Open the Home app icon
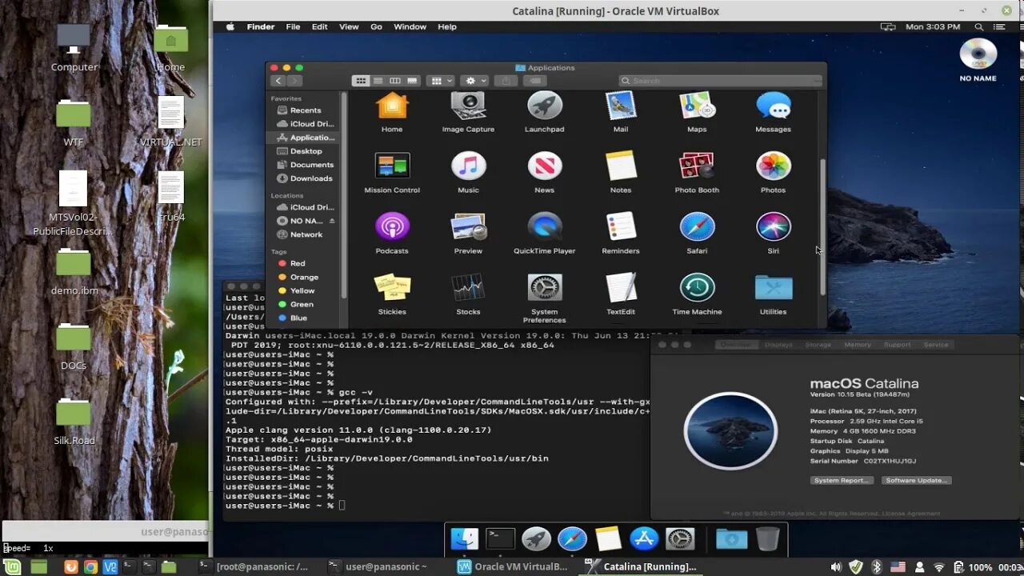This screenshot has height=576, width=1024. (392, 106)
